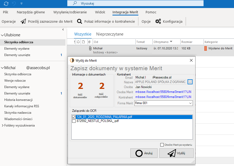This screenshot has height=166, width=234.
Task: Click the orange Wysłane do Merit category swatch
Action: tap(205, 48)
